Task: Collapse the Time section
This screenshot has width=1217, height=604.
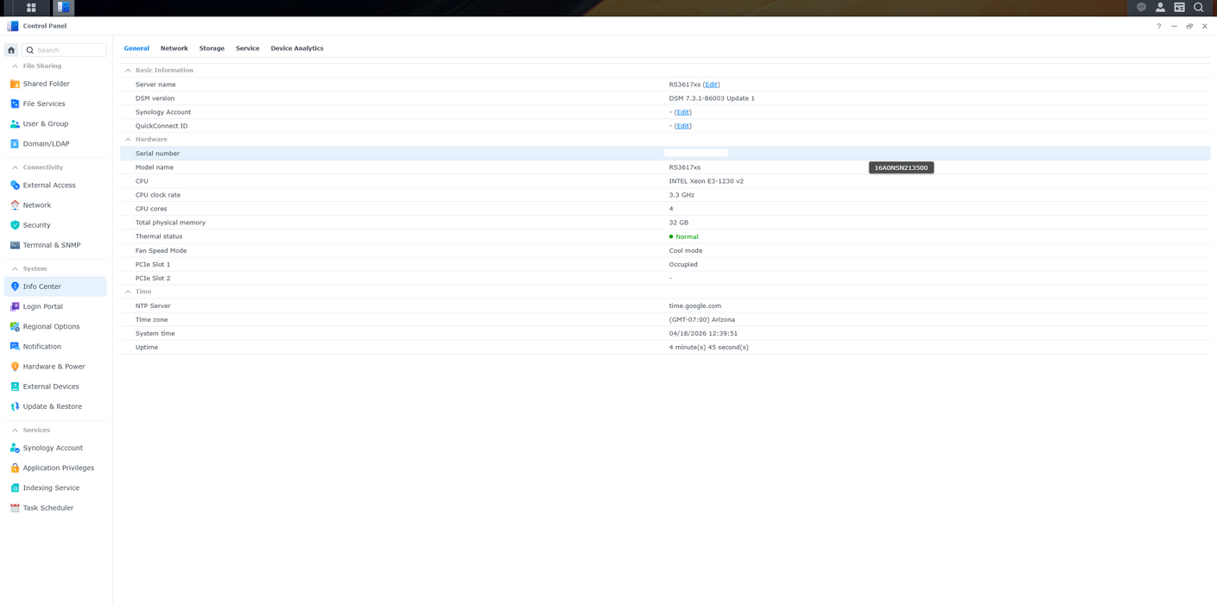Action: click(128, 292)
